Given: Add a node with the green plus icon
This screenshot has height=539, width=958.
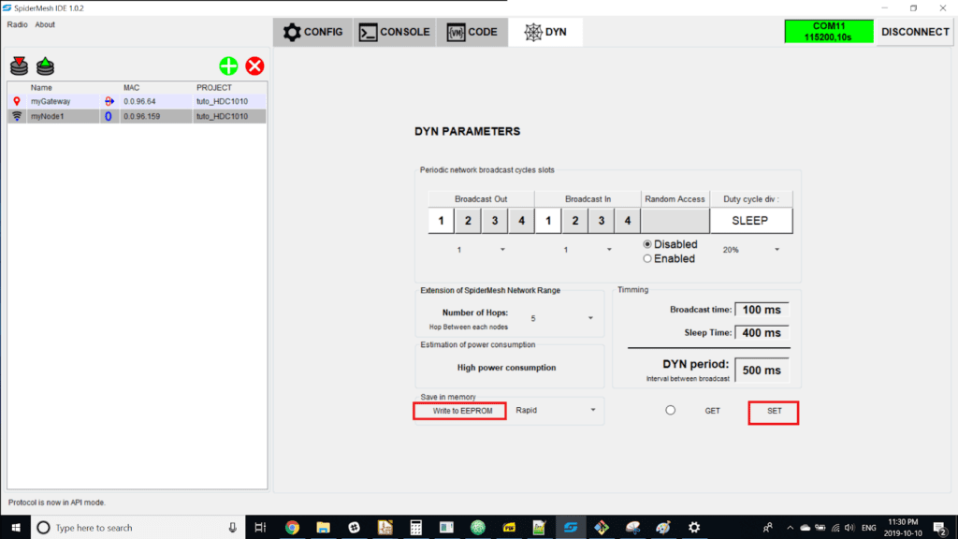Looking at the screenshot, I should tap(228, 66).
